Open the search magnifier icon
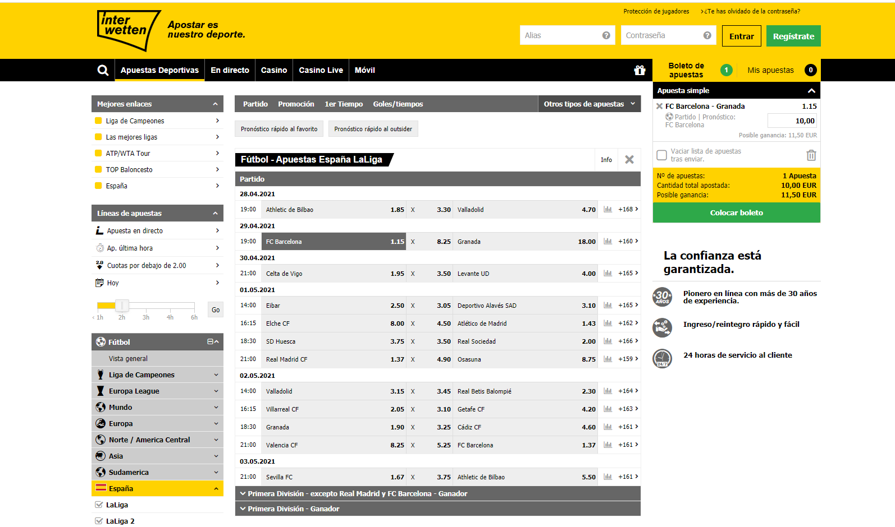Screen dimensions: 895x527 coord(103,70)
